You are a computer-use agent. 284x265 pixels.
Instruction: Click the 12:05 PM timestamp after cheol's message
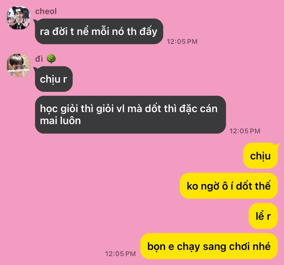coord(182,41)
